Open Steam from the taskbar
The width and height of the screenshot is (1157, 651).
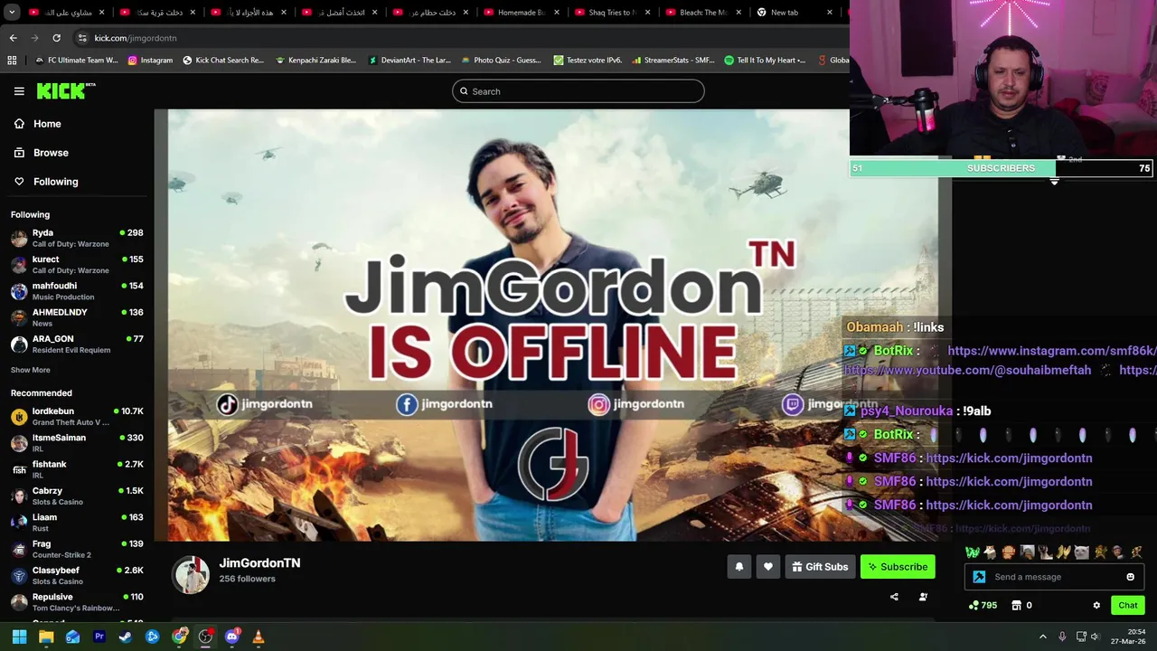pos(126,637)
